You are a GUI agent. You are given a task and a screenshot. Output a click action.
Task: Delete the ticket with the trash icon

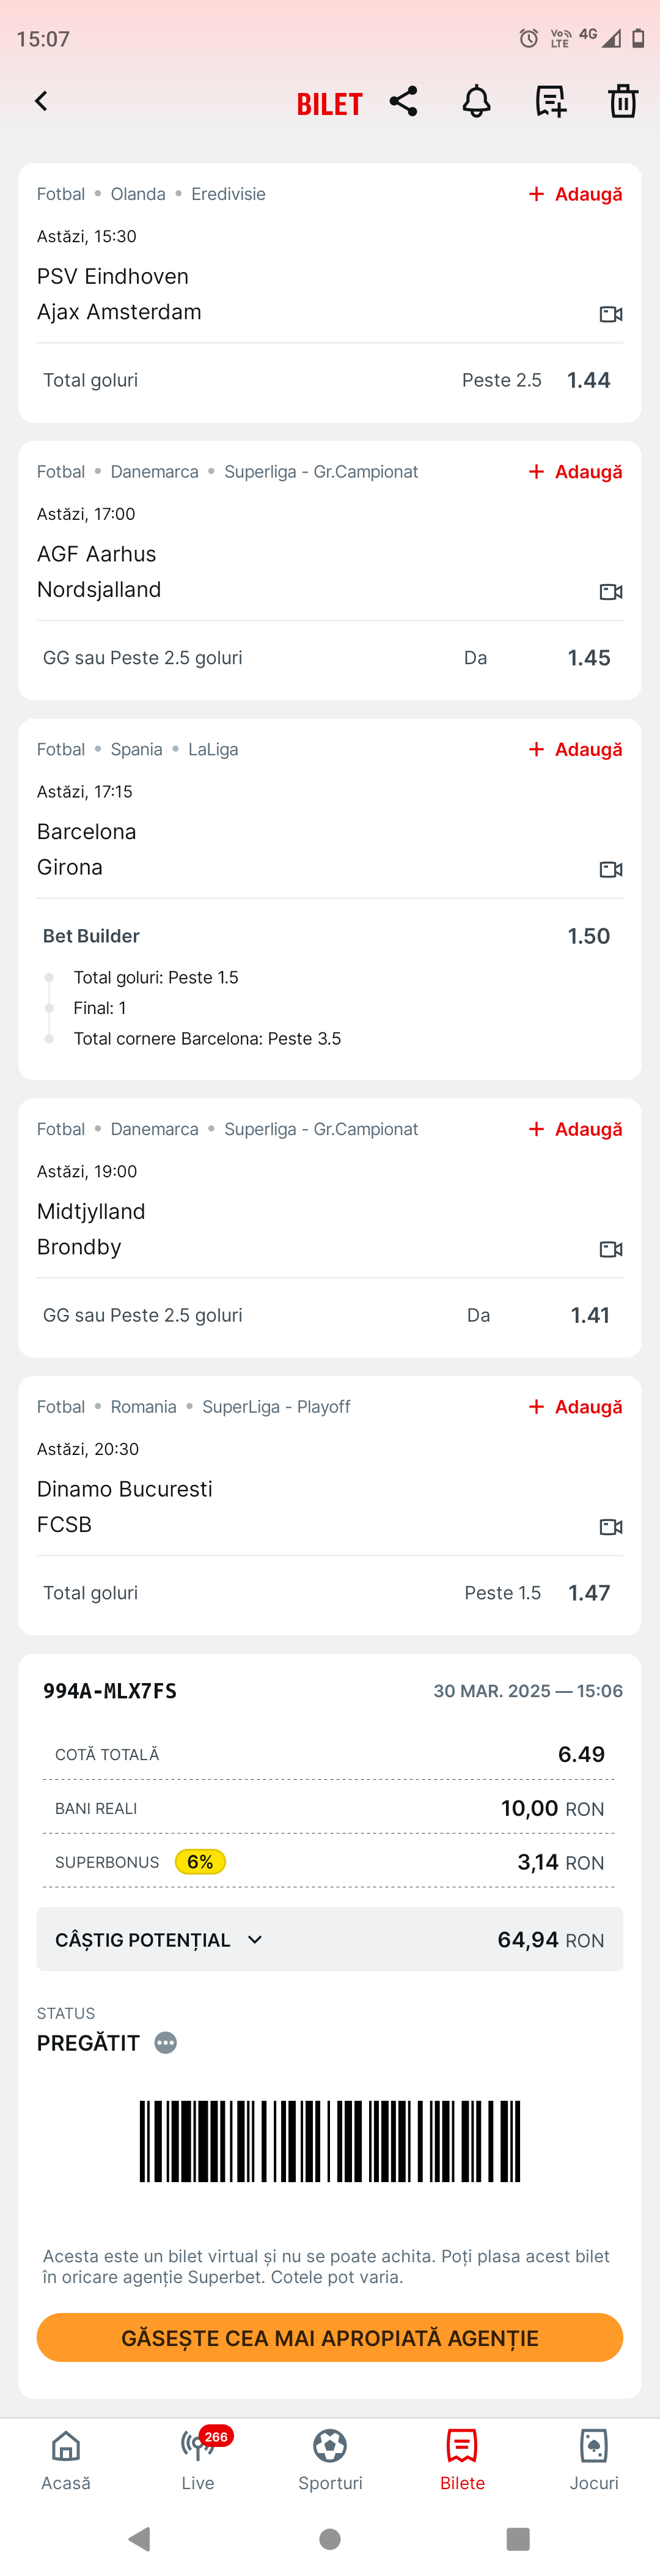[x=623, y=101]
